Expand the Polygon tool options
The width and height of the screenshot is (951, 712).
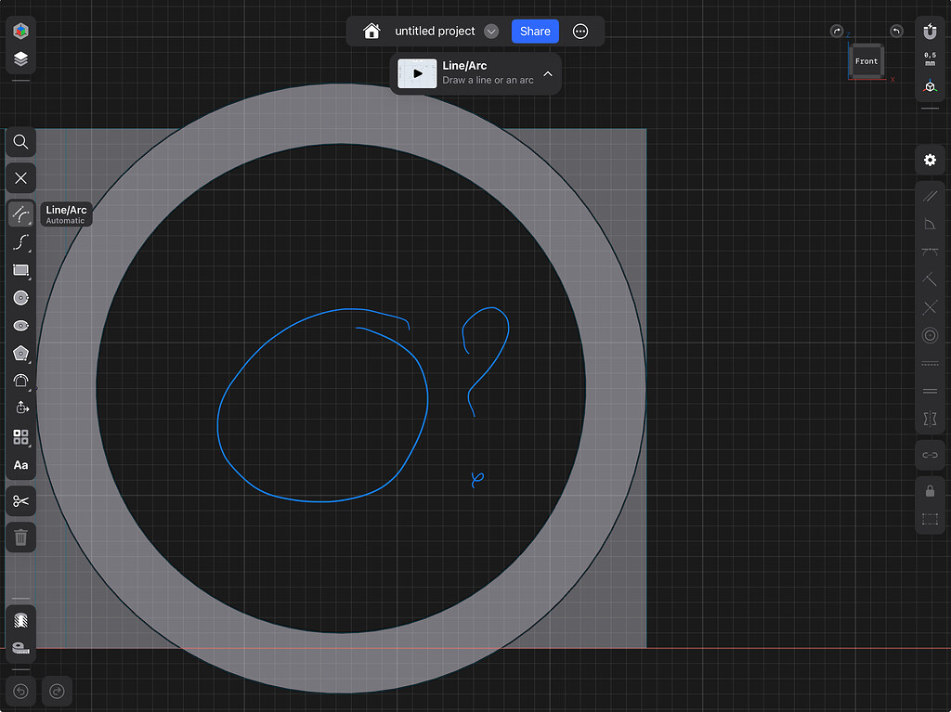(x=31, y=362)
